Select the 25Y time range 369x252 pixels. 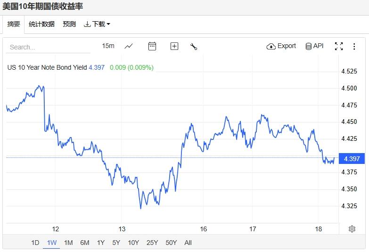click(x=152, y=243)
